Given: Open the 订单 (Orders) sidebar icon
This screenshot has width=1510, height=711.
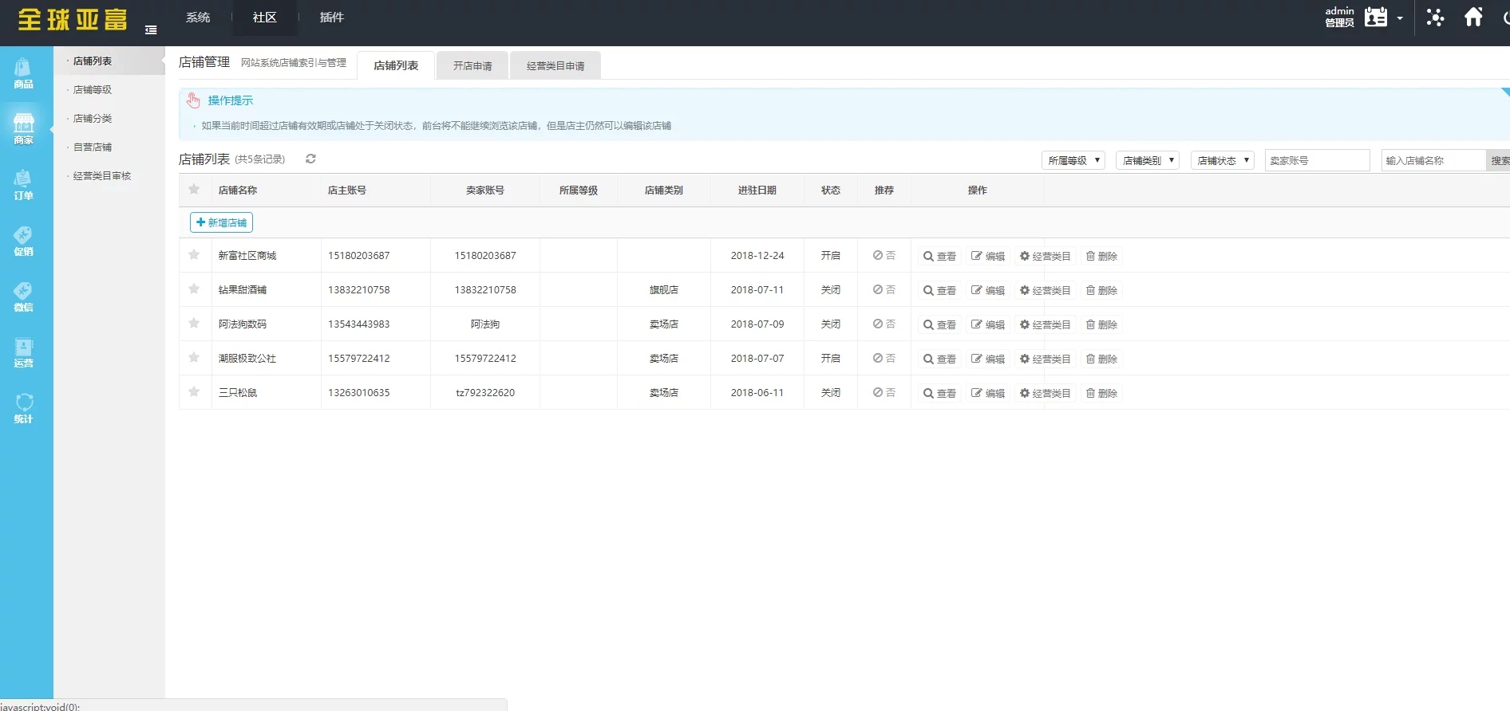Looking at the screenshot, I should [x=23, y=185].
